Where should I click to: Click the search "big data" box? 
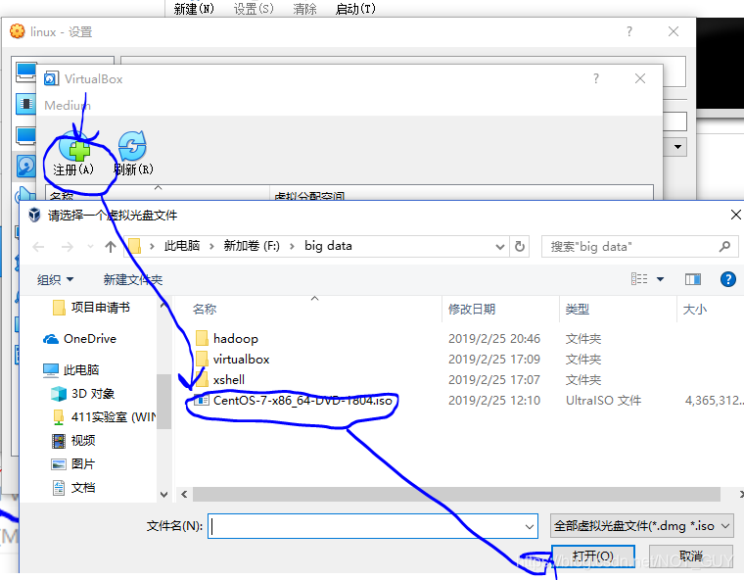click(631, 247)
